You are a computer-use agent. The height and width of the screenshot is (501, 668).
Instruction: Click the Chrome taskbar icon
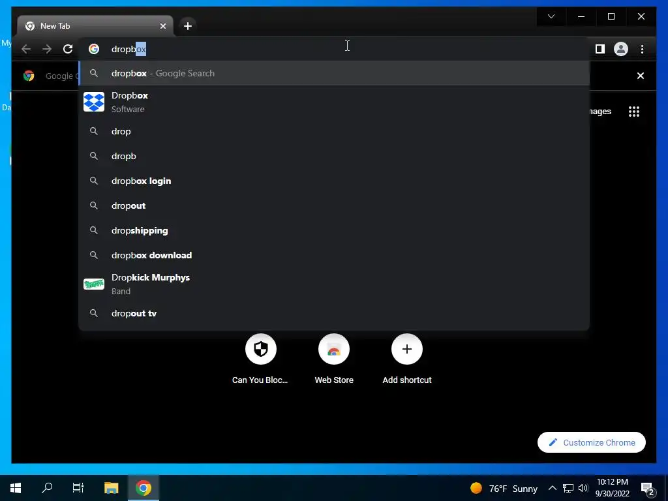pyautogui.click(x=144, y=488)
